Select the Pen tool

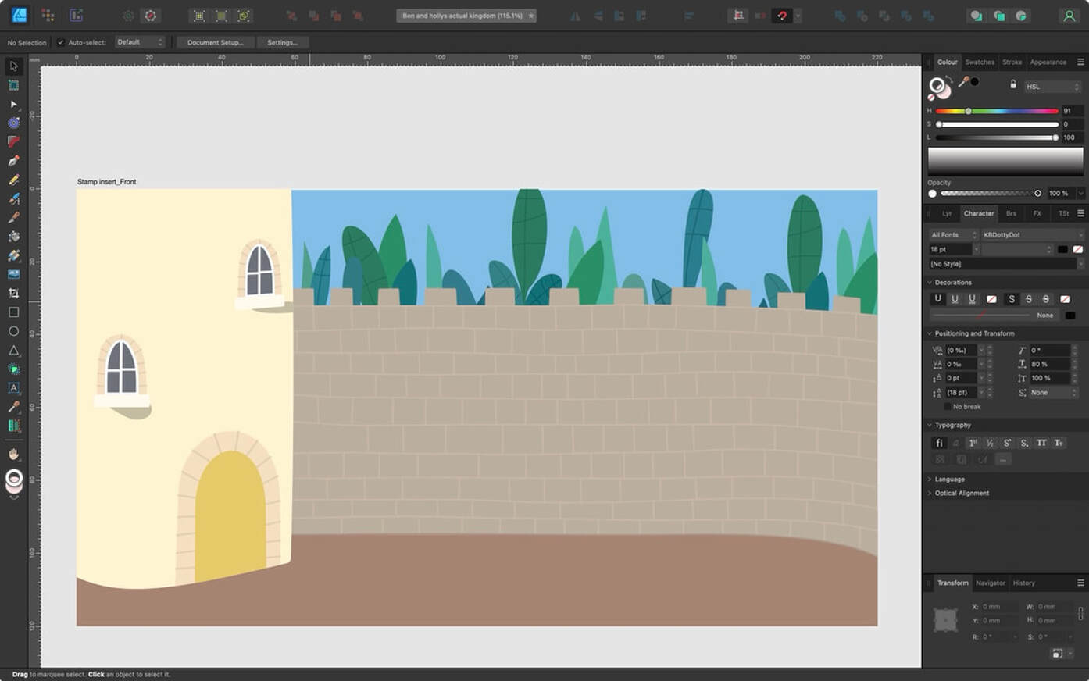[x=13, y=161]
